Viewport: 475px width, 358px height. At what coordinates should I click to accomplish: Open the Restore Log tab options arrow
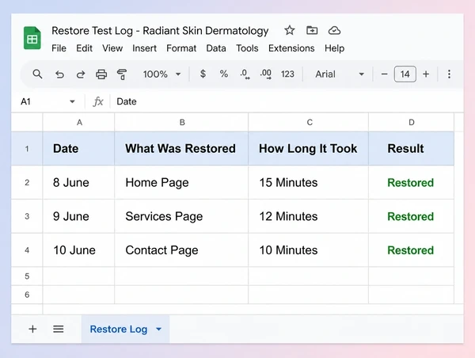(158, 329)
